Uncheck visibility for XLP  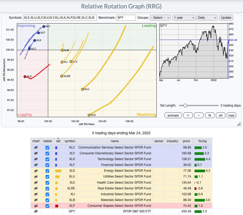47,206
